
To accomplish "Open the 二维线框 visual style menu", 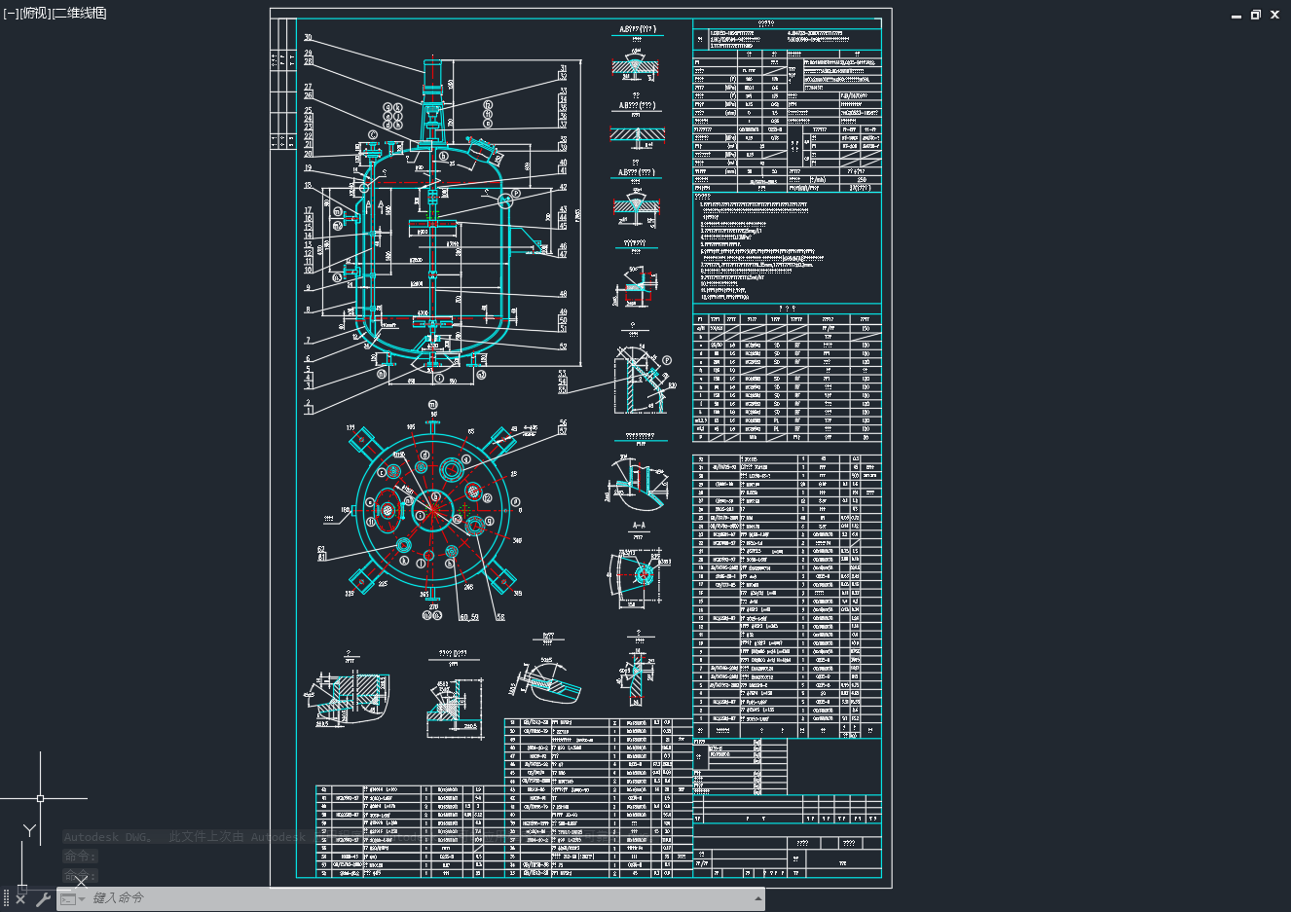I will pos(80,14).
